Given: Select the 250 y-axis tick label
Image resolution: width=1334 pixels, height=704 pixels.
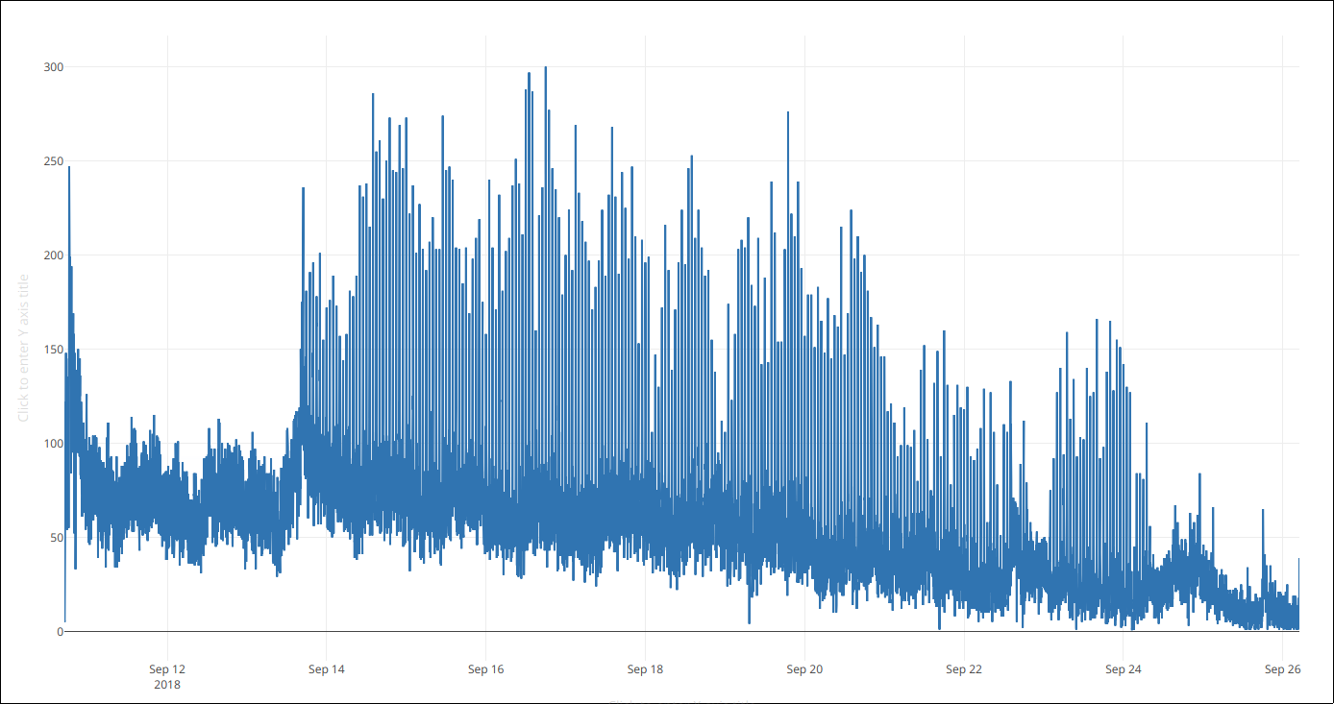Looking at the screenshot, I should [53, 161].
